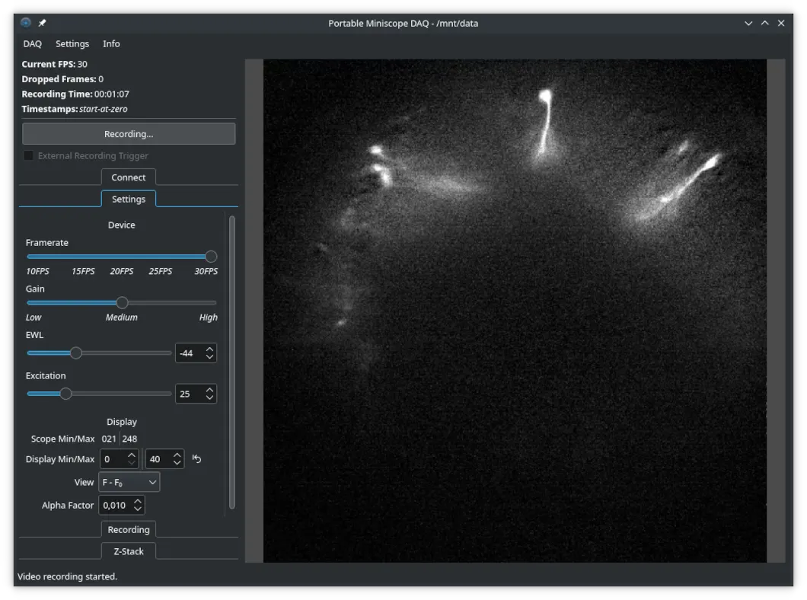
Task: Decrease Alpha Factor with down arrow
Action: coord(137,509)
